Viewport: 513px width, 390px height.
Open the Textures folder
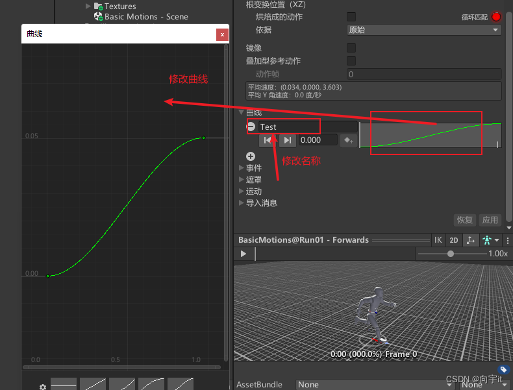pos(115,6)
